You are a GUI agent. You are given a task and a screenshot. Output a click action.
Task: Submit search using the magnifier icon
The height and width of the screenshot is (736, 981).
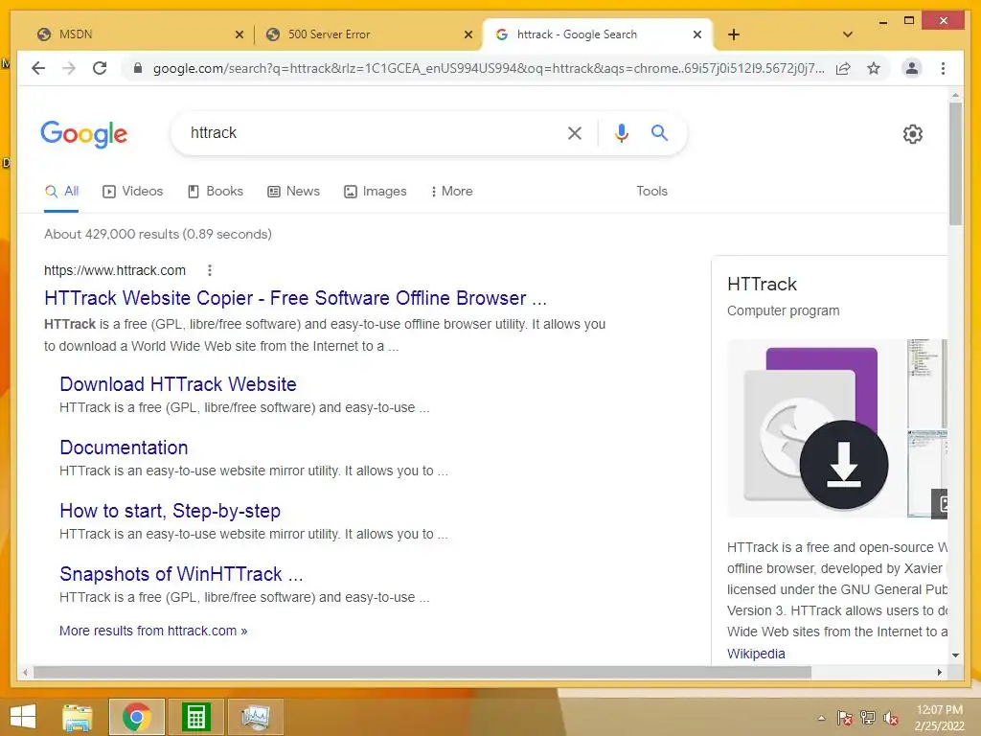659,132
